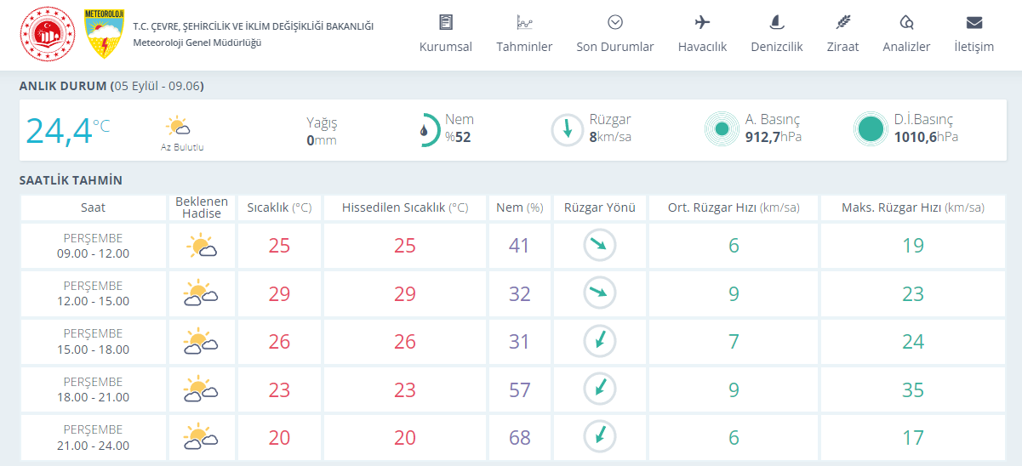Click the Kurumsal building icon

445,22
